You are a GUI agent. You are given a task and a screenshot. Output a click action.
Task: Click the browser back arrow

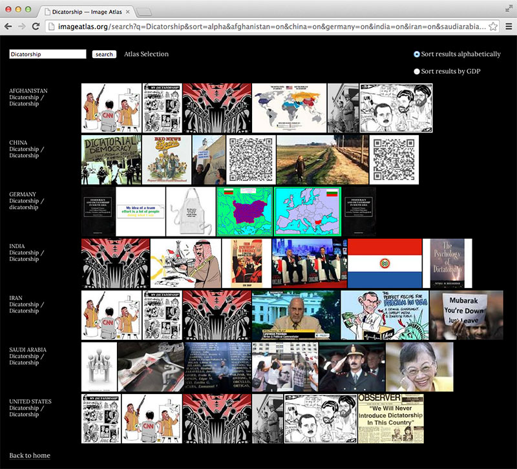click(8, 26)
